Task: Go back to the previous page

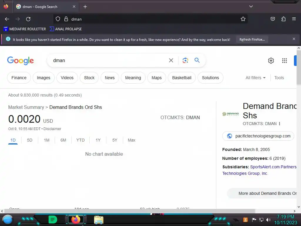Action: 7,19
